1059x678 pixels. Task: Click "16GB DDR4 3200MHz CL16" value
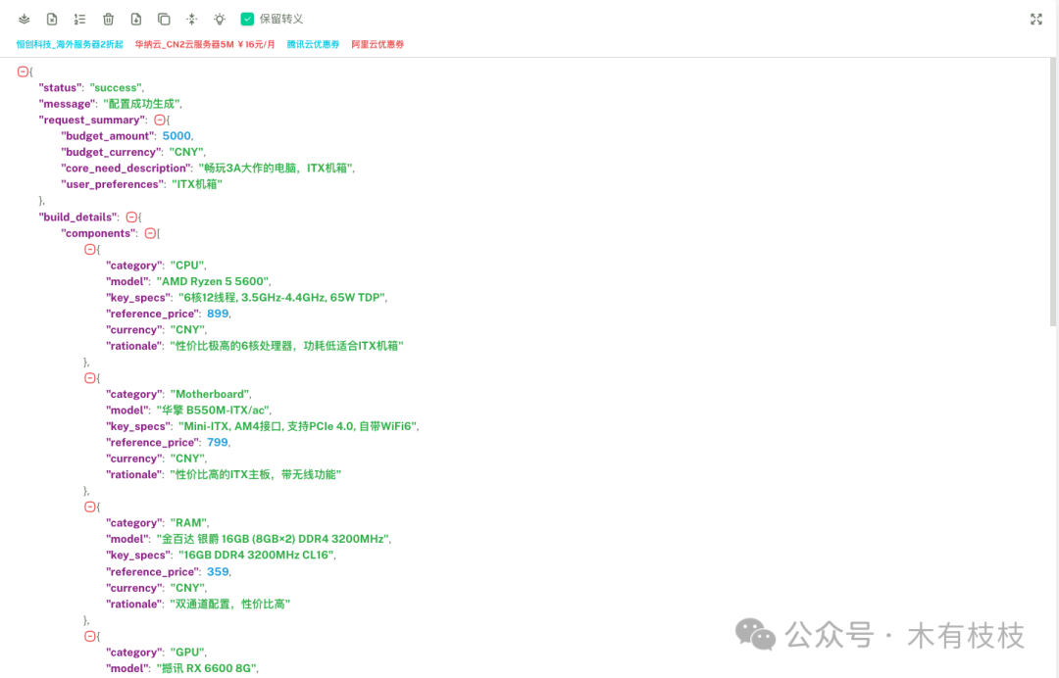pyautogui.click(x=256, y=556)
